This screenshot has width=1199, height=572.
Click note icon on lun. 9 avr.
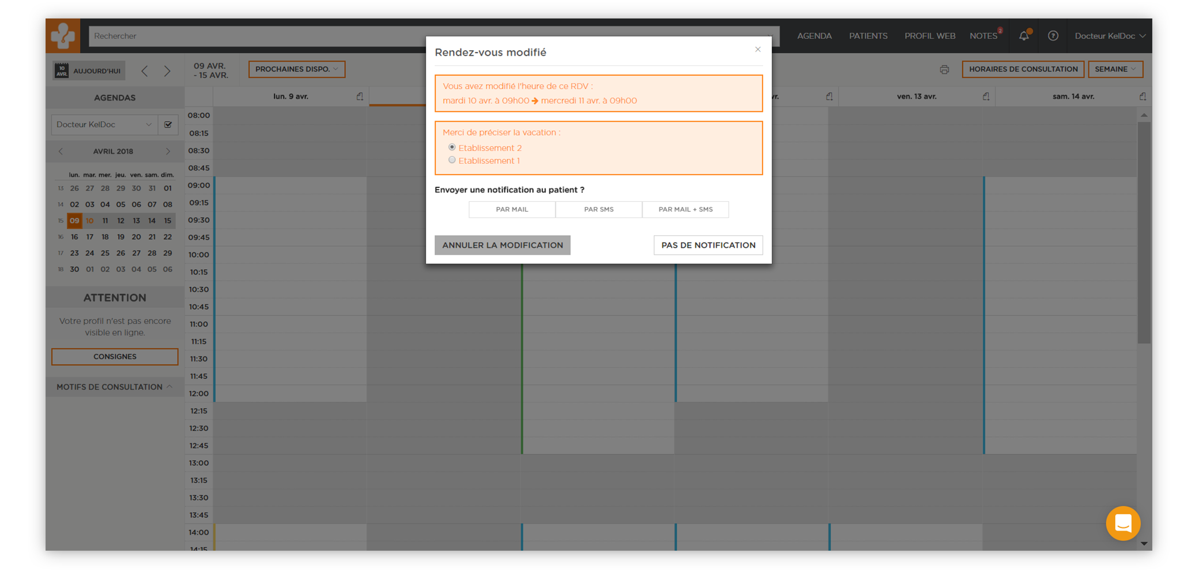(x=360, y=96)
